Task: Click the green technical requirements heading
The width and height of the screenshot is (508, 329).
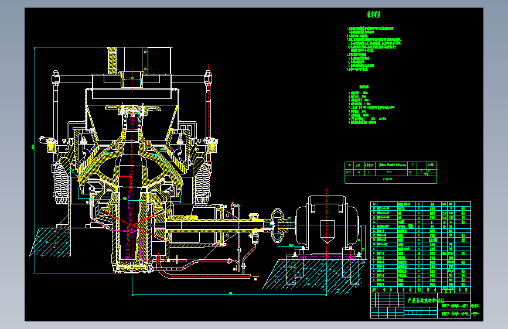Action: pyautogui.click(x=374, y=14)
